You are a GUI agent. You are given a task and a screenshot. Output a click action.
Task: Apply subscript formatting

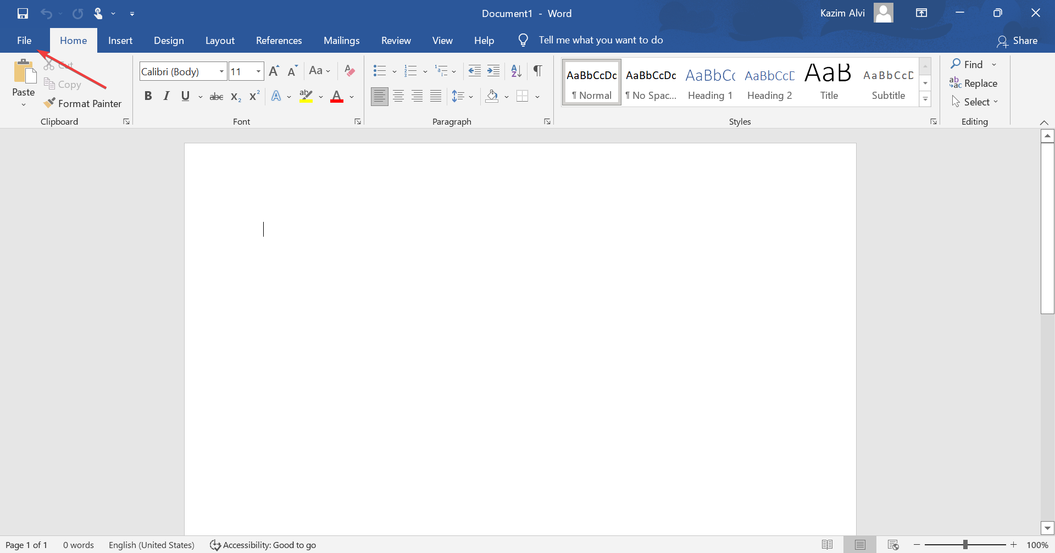click(235, 96)
